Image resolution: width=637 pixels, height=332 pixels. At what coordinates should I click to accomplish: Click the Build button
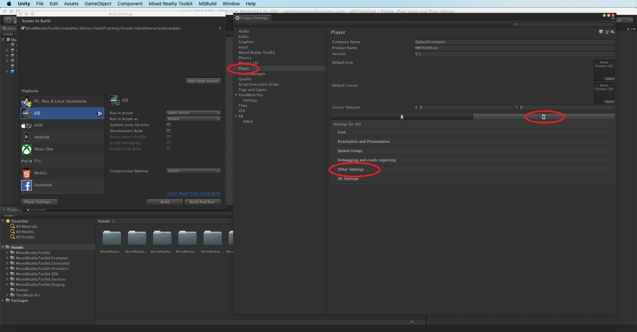pos(165,202)
